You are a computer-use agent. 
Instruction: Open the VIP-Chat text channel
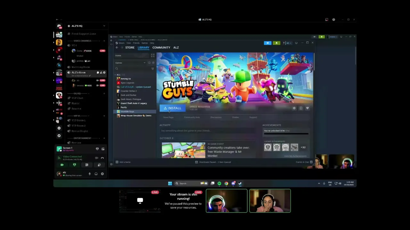[x=77, y=98]
